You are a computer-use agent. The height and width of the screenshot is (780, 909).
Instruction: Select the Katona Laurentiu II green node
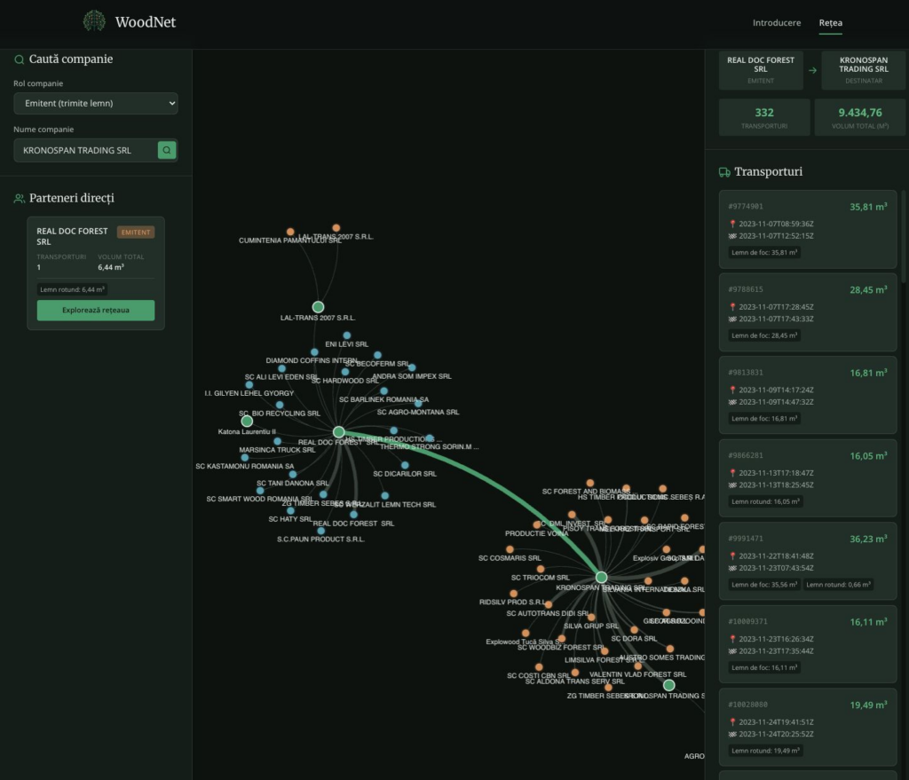[247, 421]
